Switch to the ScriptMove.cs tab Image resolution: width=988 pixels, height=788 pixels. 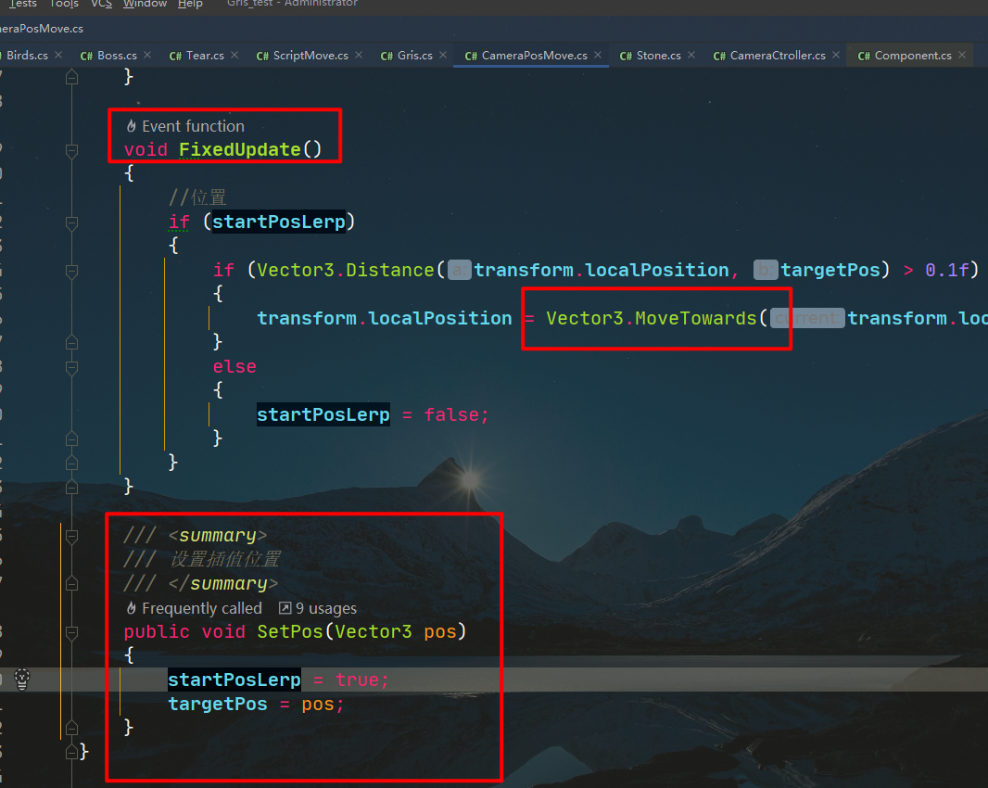(310, 56)
